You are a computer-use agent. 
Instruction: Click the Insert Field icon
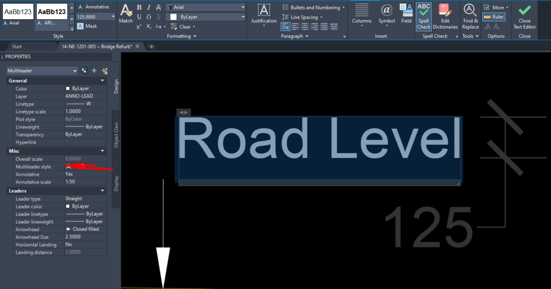pos(406,13)
